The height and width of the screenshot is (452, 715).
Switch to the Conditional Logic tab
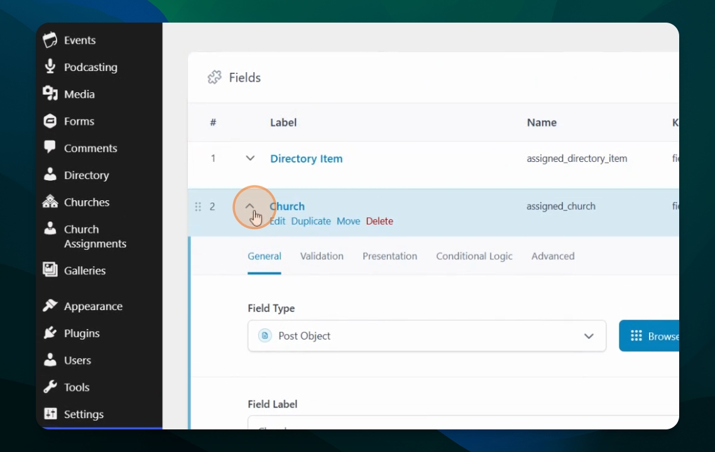click(474, 256)
